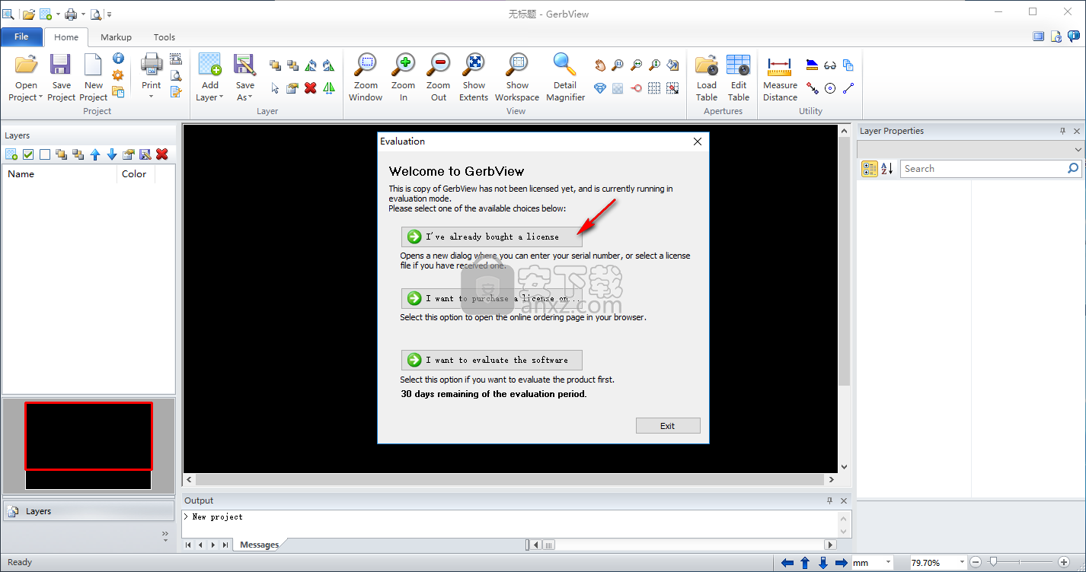Expand the Save As dropdown arrow

coord(250,97)
